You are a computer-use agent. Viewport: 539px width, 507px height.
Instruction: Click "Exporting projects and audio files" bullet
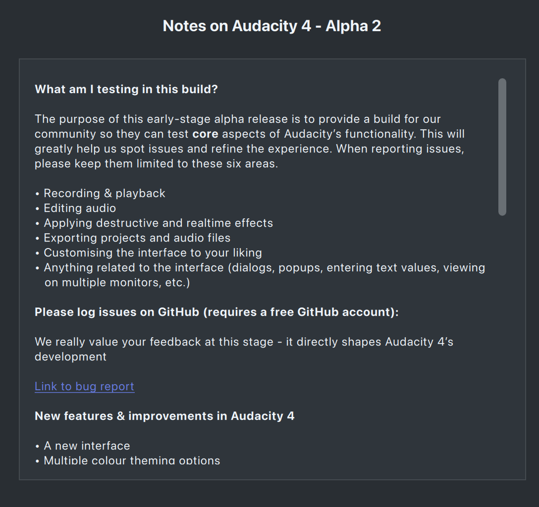click(137, 238)
